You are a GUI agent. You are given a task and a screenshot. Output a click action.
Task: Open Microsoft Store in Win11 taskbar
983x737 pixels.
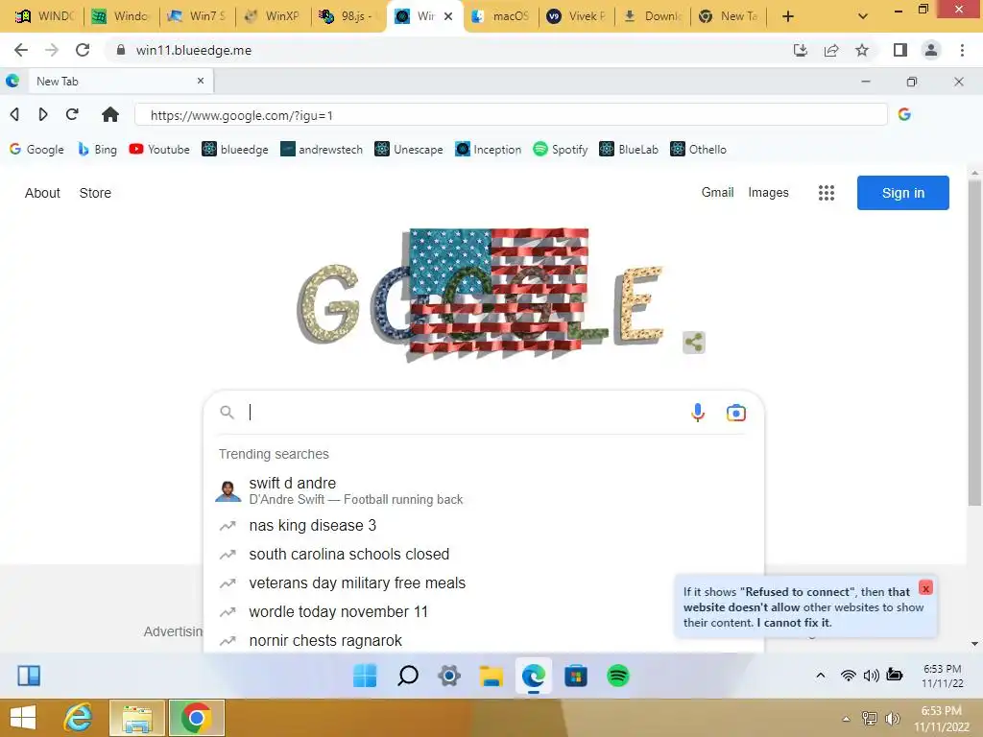pos(576,676)
